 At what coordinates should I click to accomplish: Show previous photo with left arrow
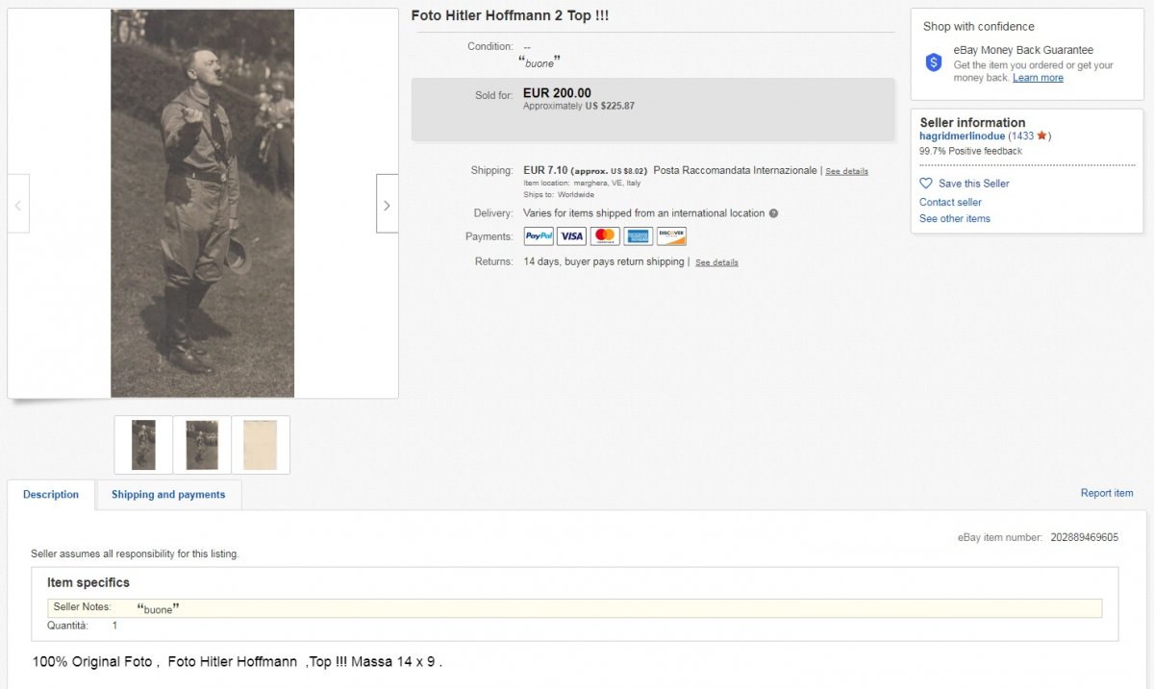click(x=18, y=204)
